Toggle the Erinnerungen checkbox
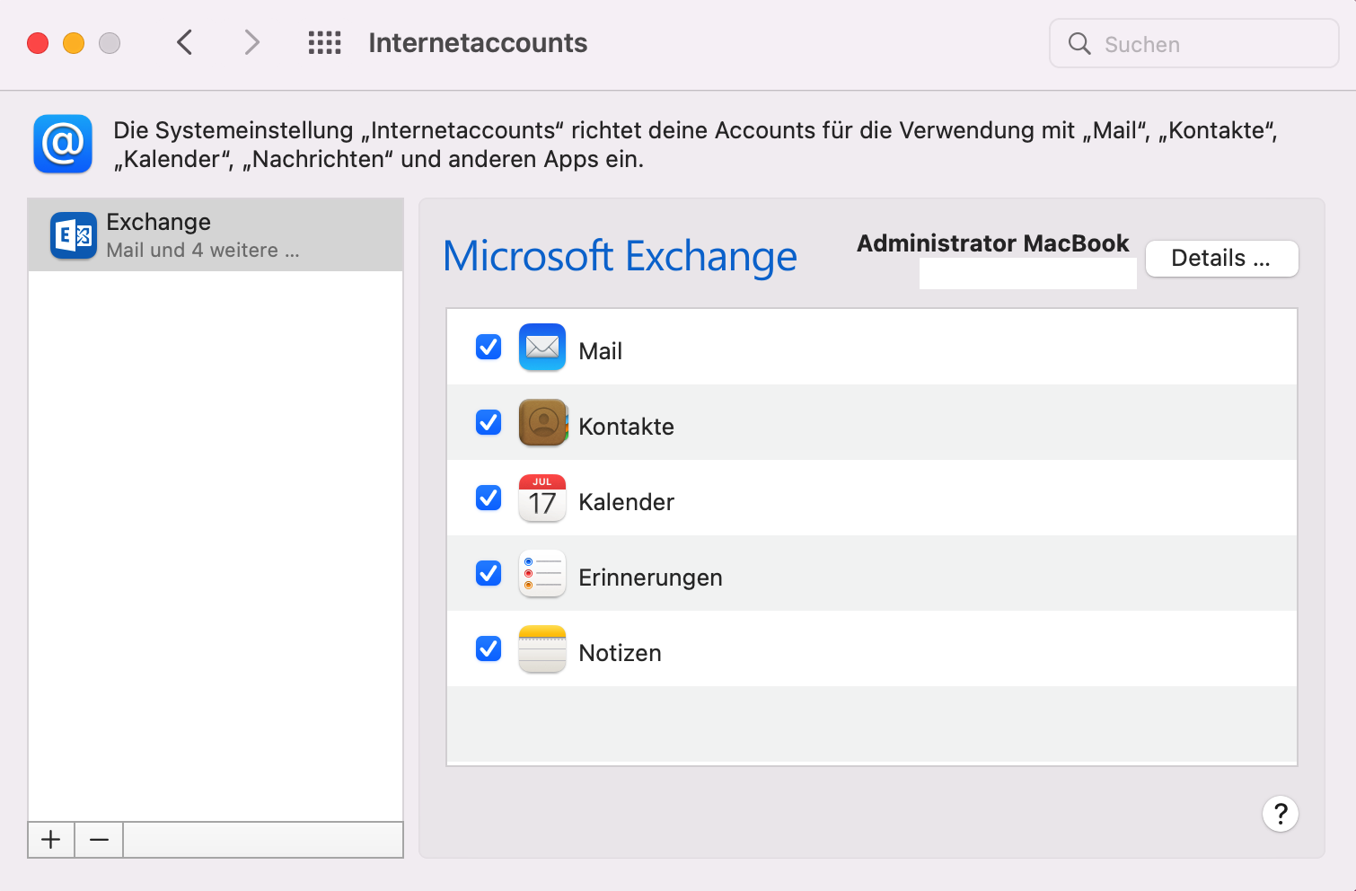This screenshot has width=1356, height=891. (x=489, y=573)
